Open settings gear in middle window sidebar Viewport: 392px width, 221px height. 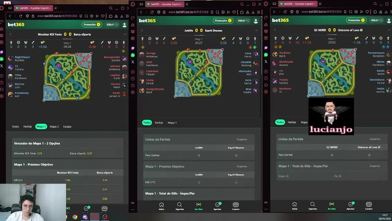coord(133,92)
